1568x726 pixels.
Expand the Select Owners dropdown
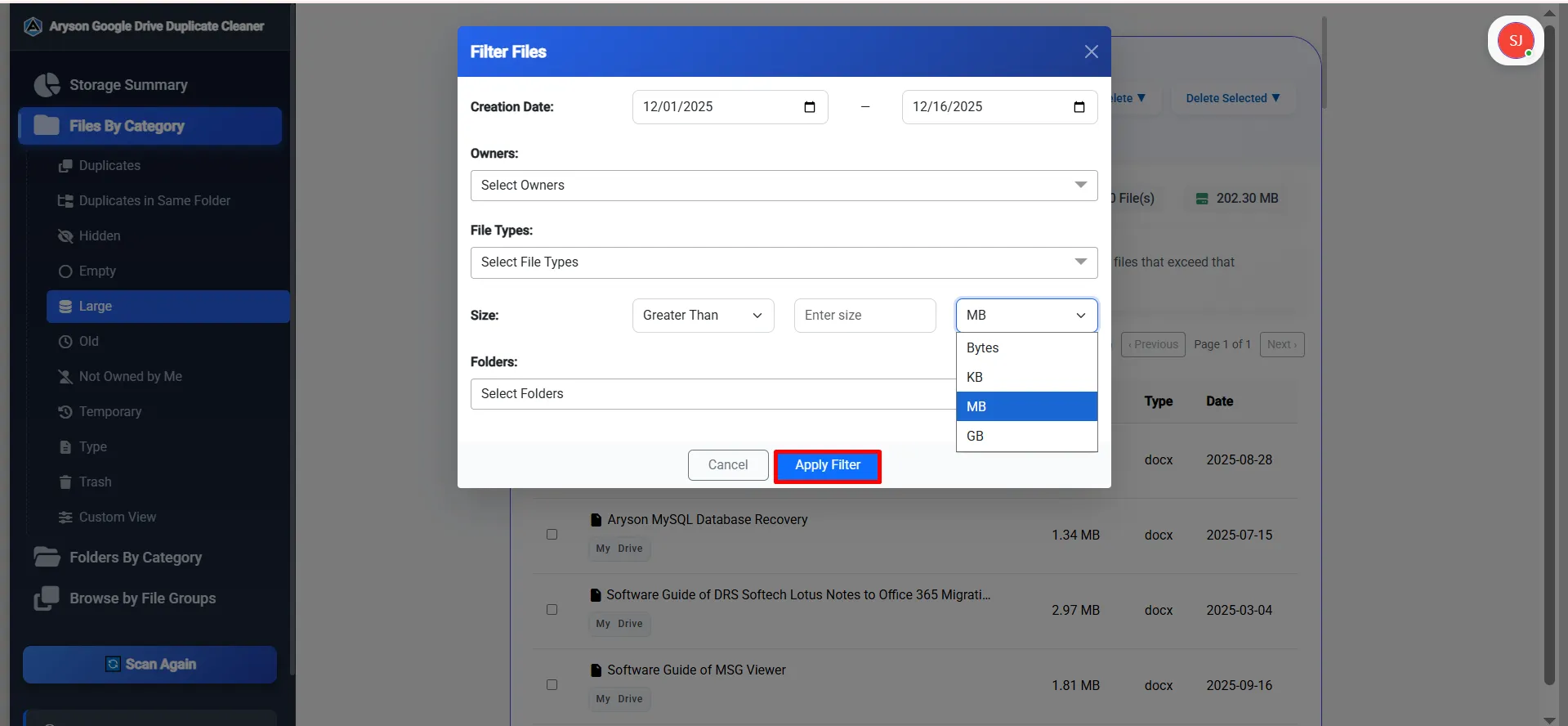(784, 186)
